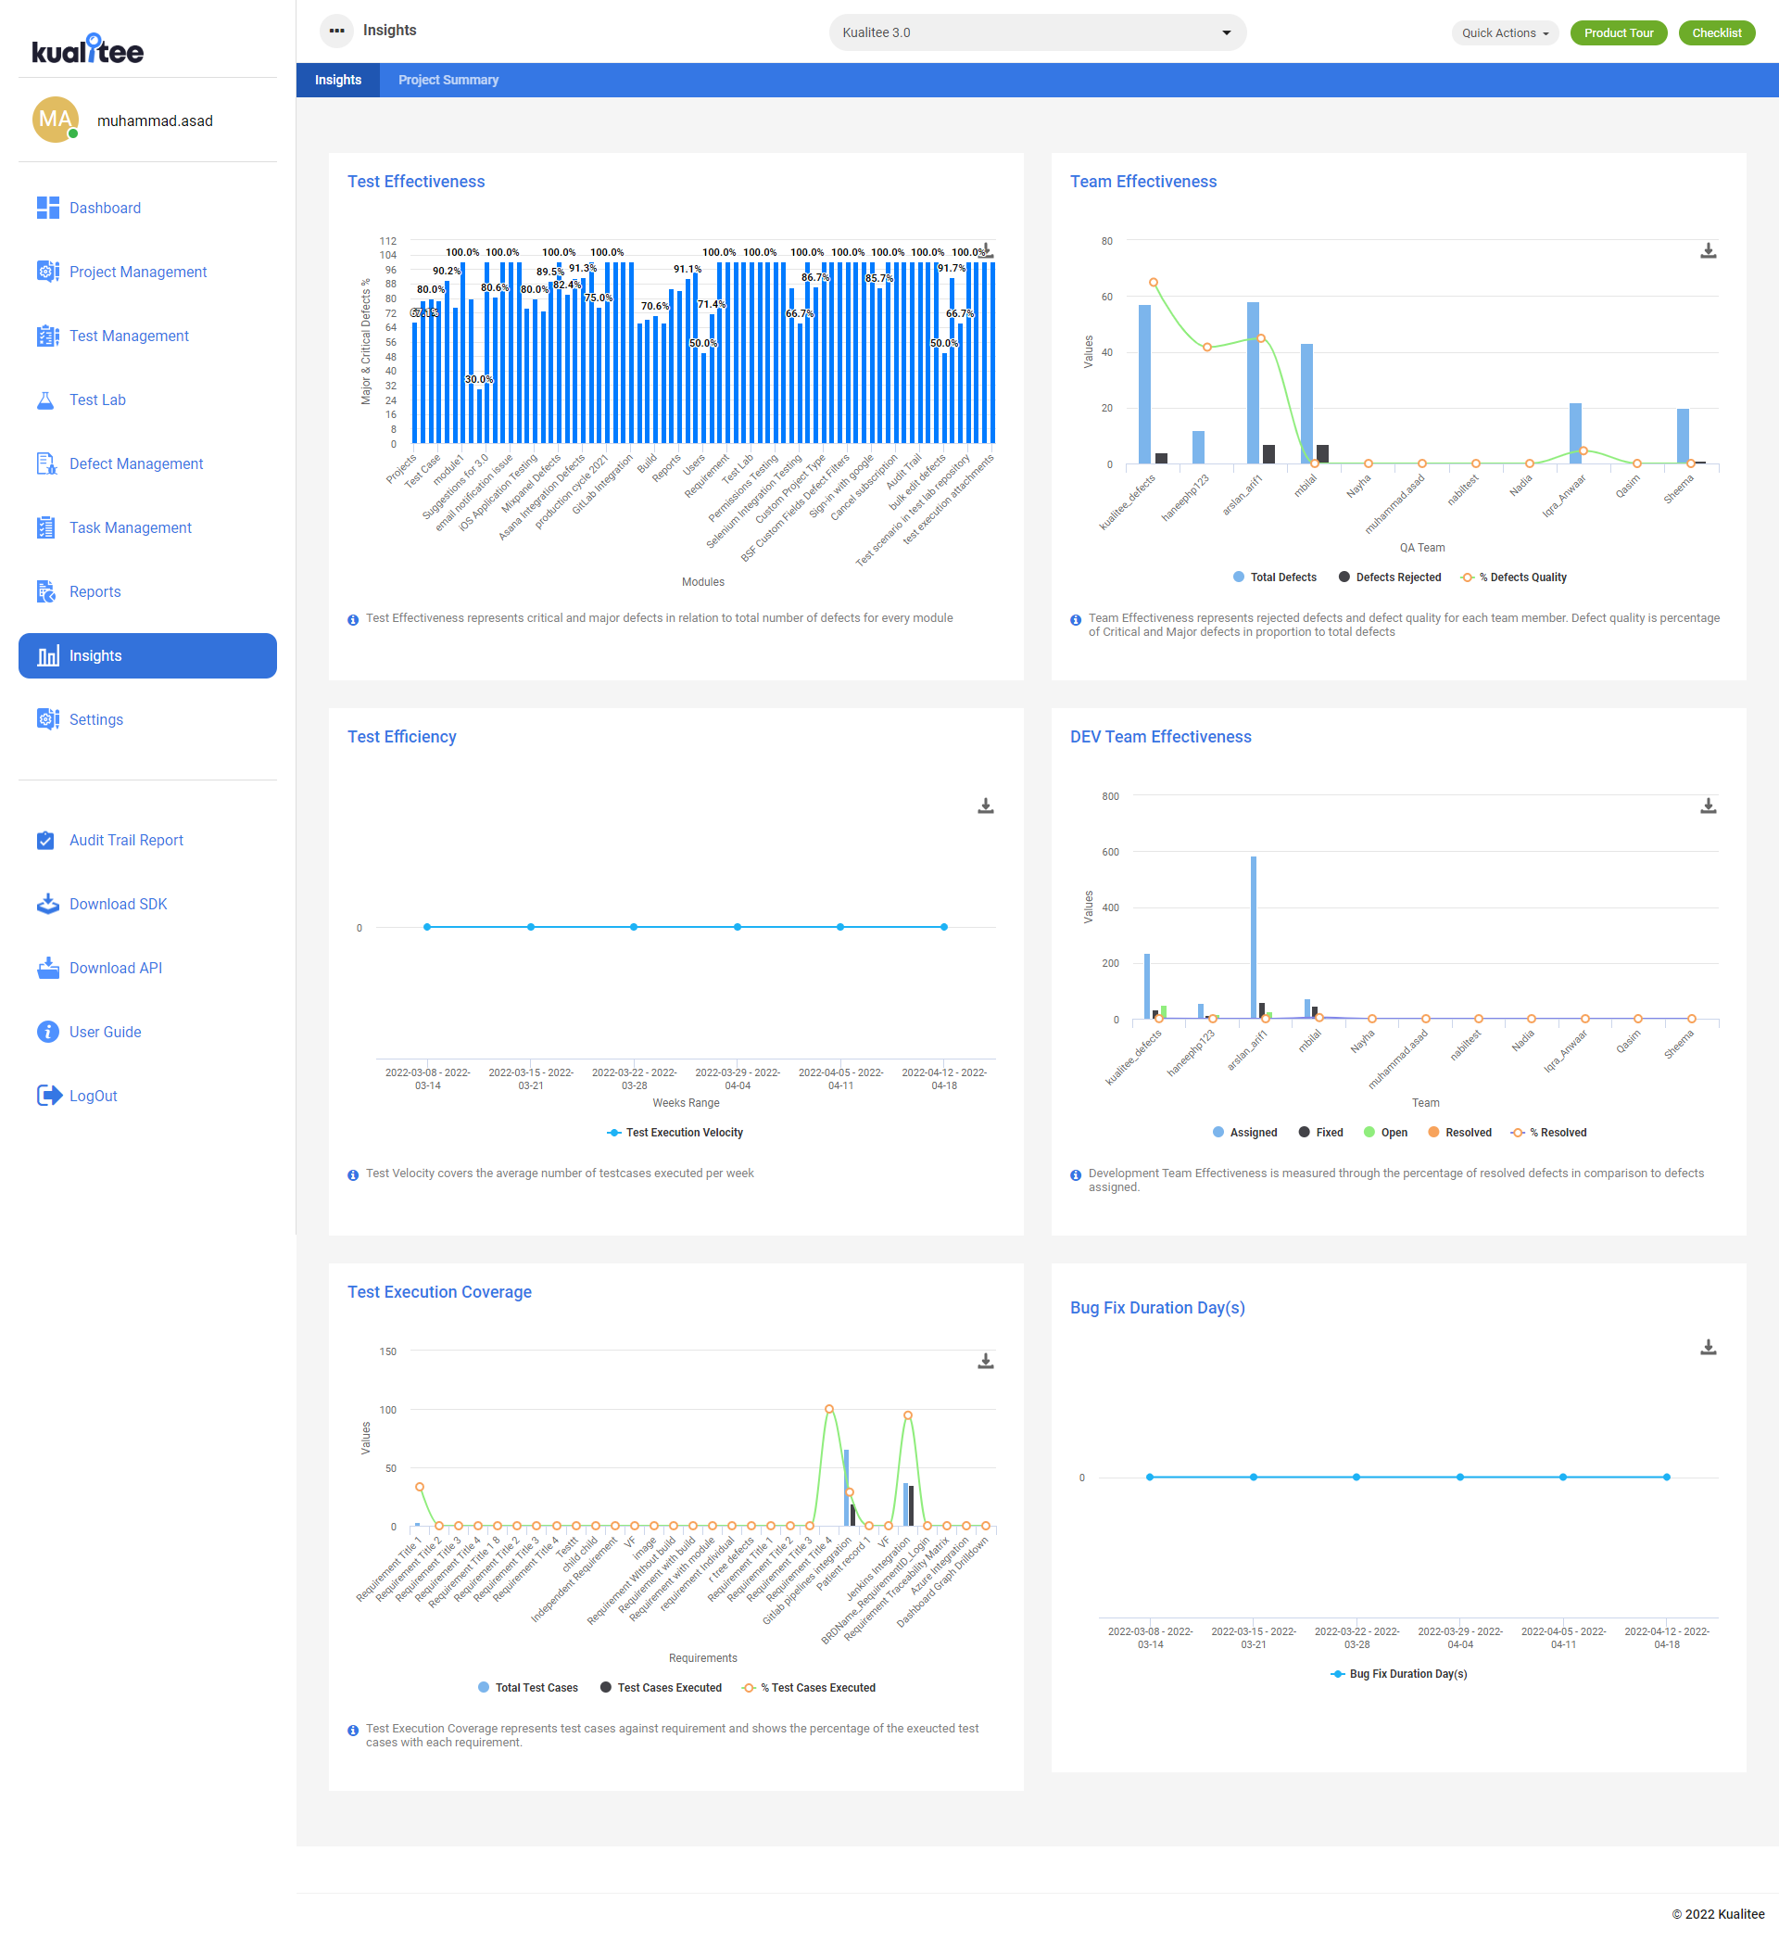Toggle Defects Rejected legend series
Viewport: 1779px width, 1941px height.
[1388, 577]
